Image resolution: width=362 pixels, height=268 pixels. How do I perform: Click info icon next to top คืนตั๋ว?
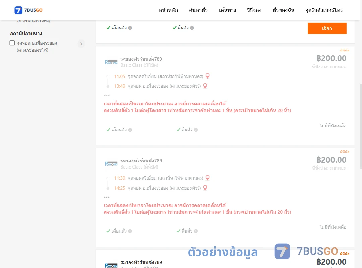[x=192, y=28]
